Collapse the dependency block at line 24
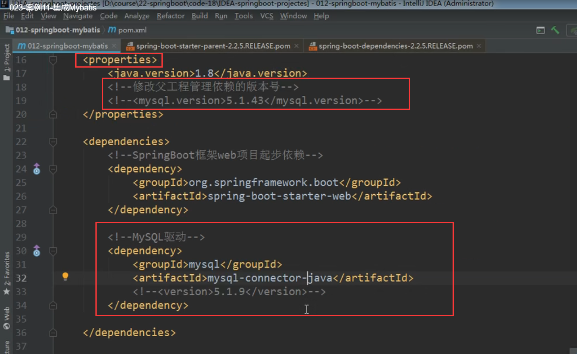 (53, 169)
